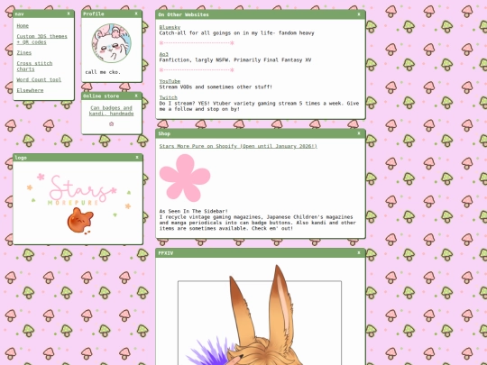Close the logo window

tap(137, 158)
